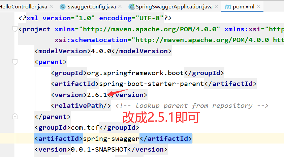The image size is (284, 157).
Task: Click the xsi:schemaLocation attribute
Action: click(91, 40)
